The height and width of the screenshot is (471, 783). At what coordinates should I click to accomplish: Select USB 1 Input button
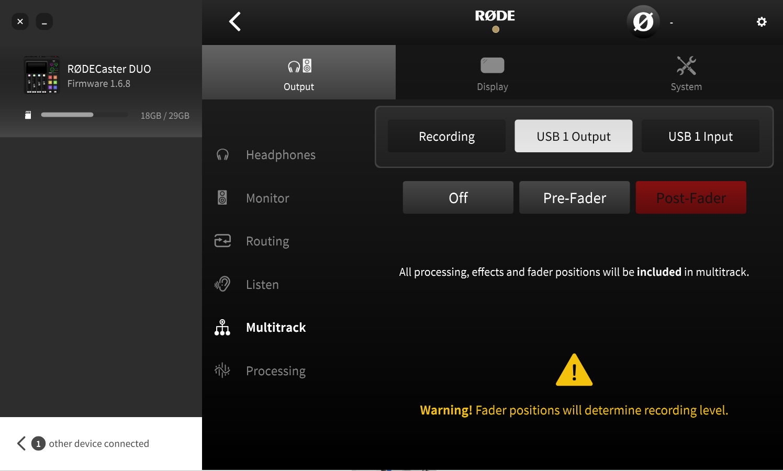(700, 136)
